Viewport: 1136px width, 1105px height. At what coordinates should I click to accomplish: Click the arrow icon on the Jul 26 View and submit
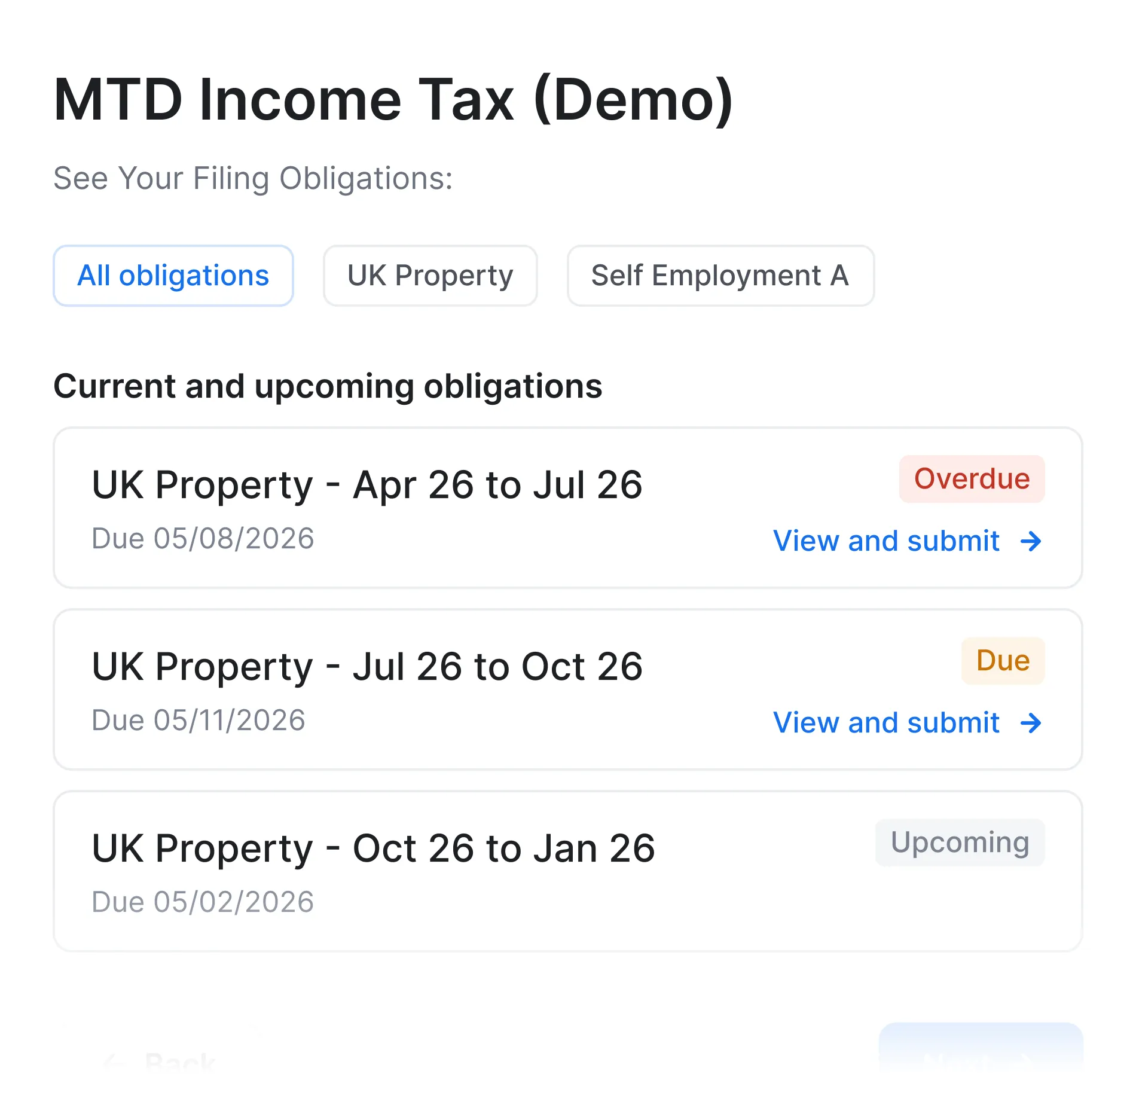pyautogui.click(x=1031, y=724)
